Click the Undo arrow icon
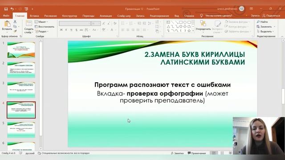The width and height of the screenshot is (285, 160). point(12,9)
